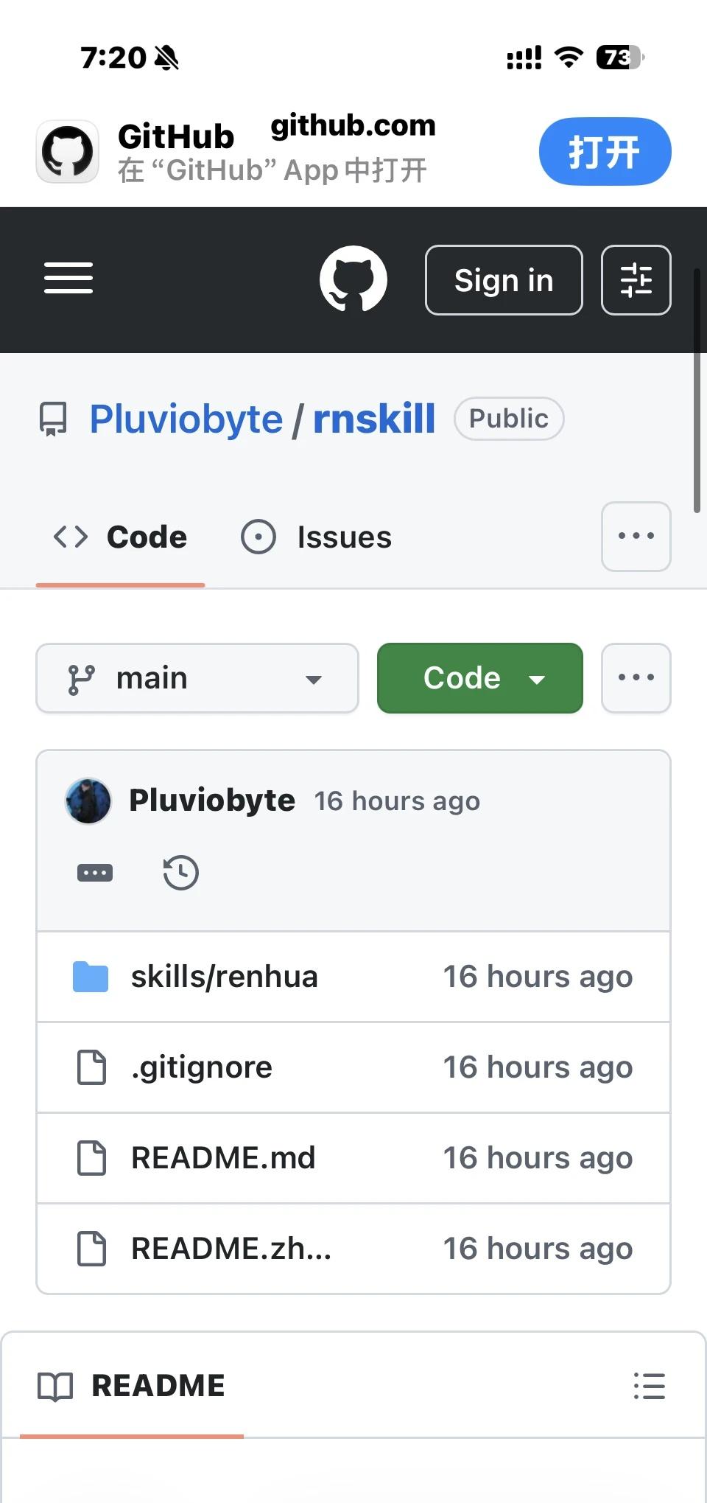The width and height of the screenshot is (707, 1503).
Task: Open the README outline list icon
Action: tap(650, 1386)
